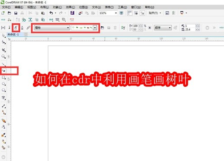The height and width of the screenshot is (161, 224).
Task: Click the Application launcher icon
Action: [x=182, y=13]
